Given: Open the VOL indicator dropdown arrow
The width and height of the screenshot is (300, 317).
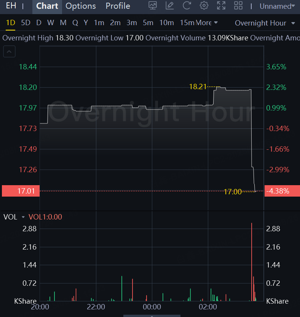Looking at the screenshot, I should [x=23, y=217].
